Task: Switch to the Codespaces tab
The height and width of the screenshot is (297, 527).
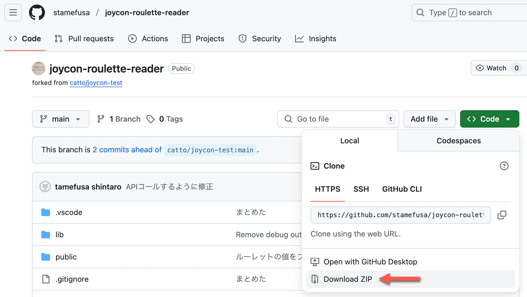Action: (458, 141)
